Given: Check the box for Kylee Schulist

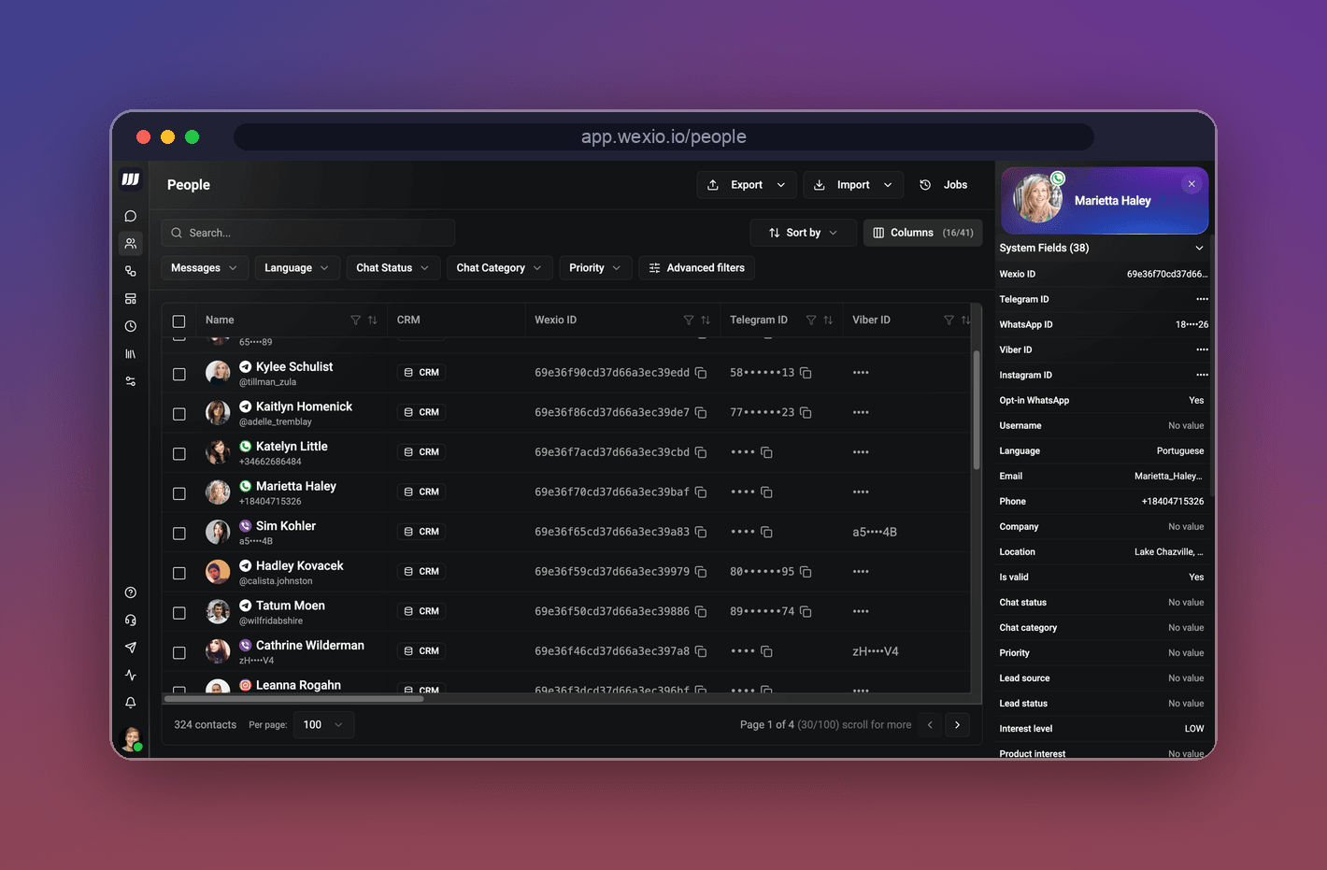Looking at the screenshot, I should (x=179, y=374).
